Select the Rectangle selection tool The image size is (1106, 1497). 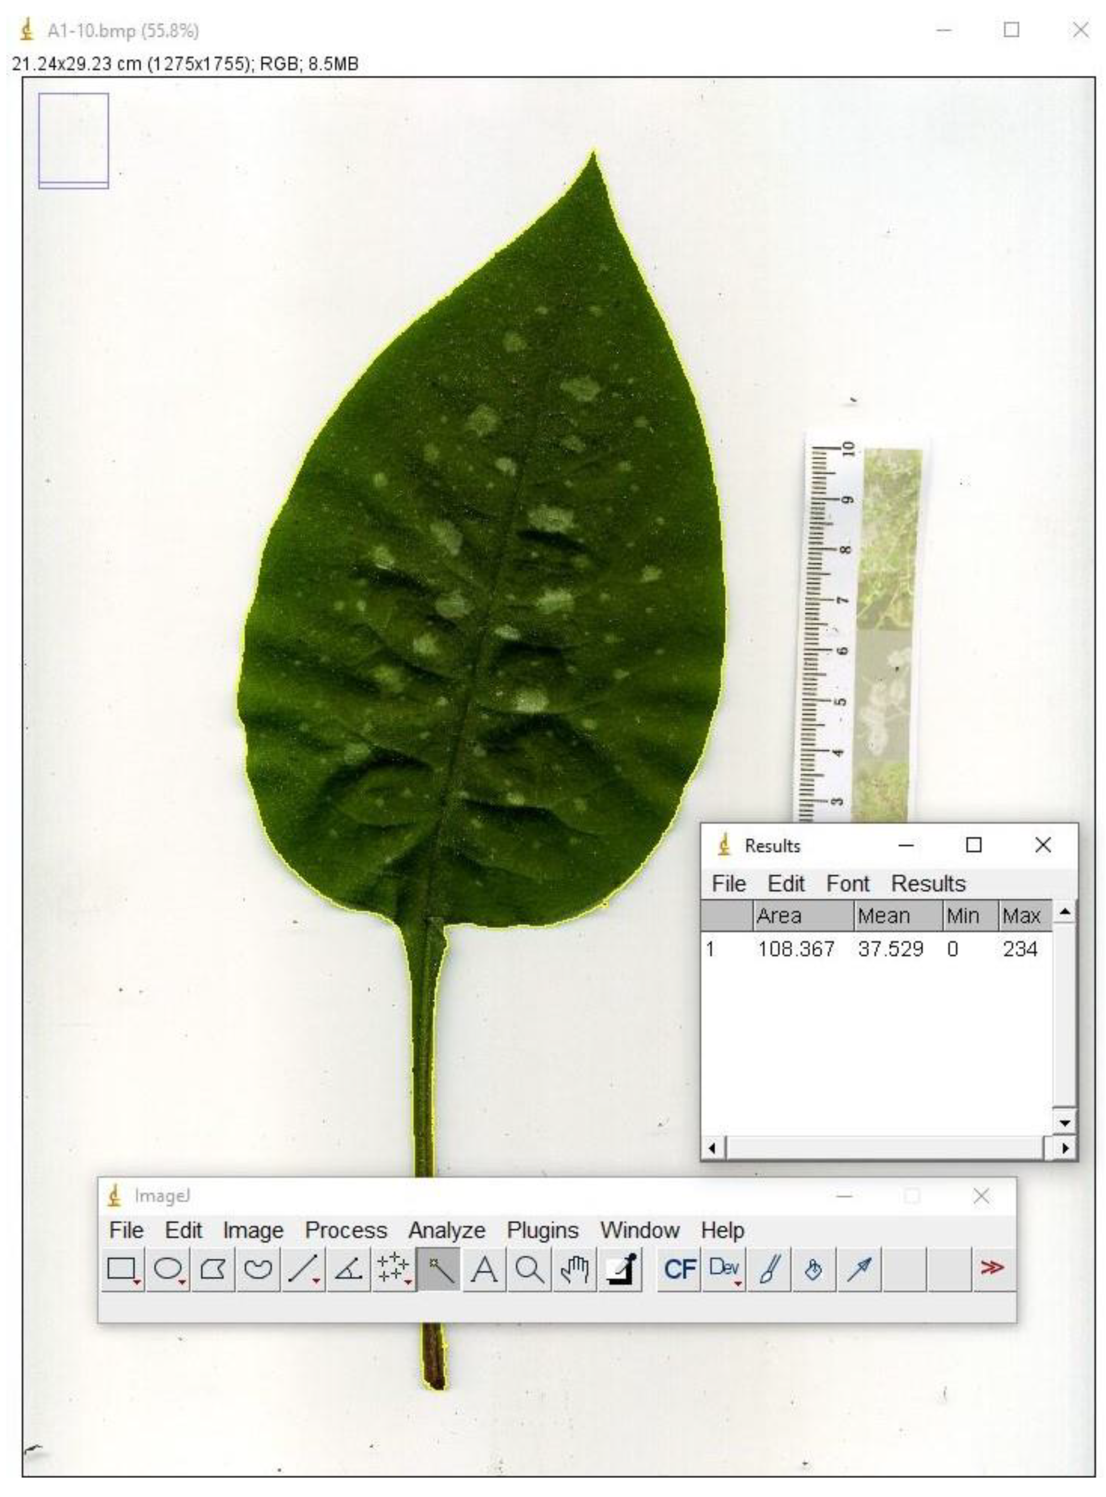click(123, 1269)
